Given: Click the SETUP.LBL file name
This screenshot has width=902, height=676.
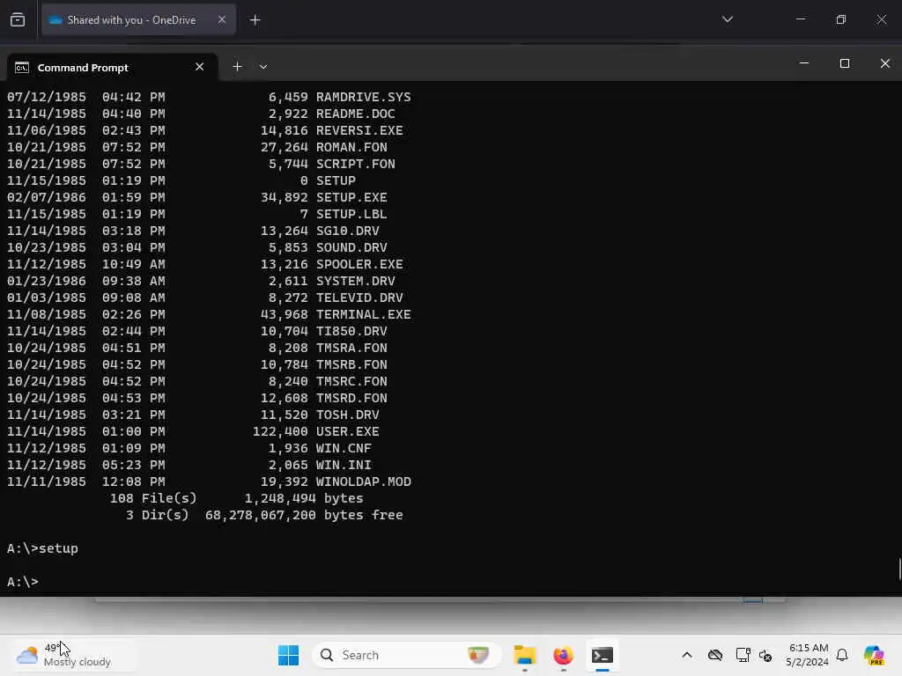Looking at the screenshot, I should point(351,214).
